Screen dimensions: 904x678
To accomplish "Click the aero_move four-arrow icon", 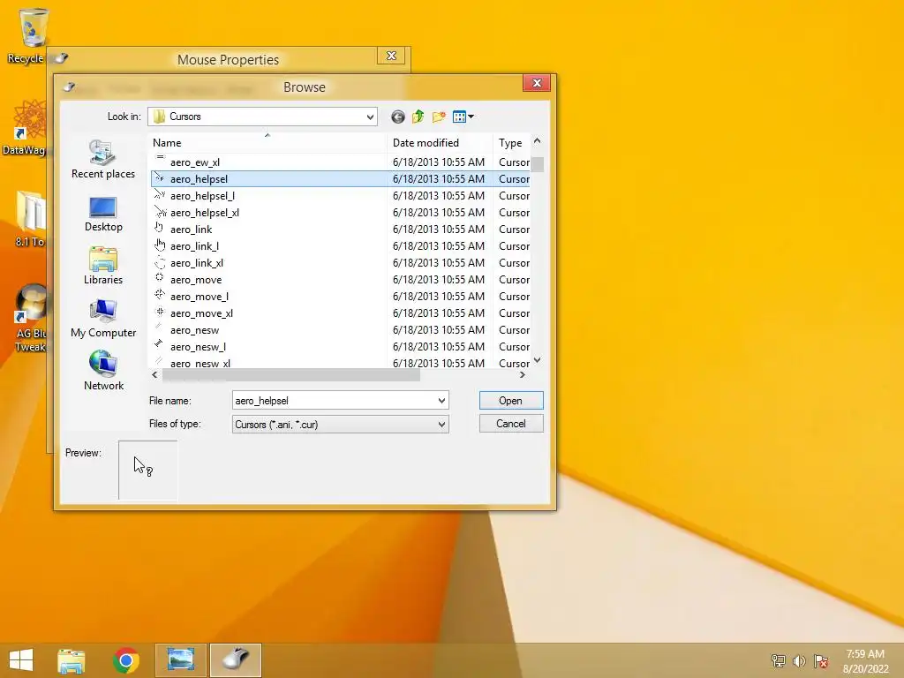I will [x=160, y=278].
